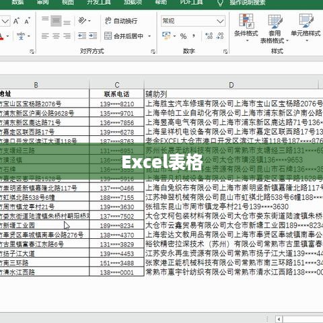Apply comma thousands separator style
The height and width of the screenshot is (323, 323).
coord(194,36)
